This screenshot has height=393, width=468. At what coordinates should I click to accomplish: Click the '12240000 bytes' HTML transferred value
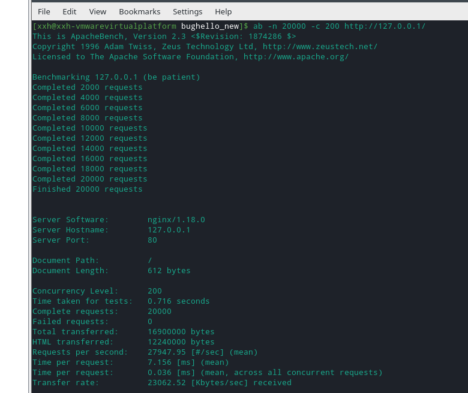[x=181, y=341]
